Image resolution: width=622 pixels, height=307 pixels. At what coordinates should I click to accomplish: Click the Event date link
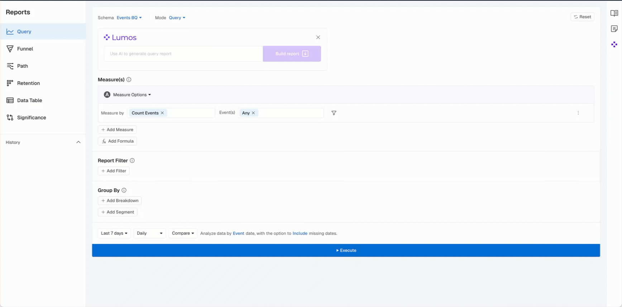[x=239, y=233]
